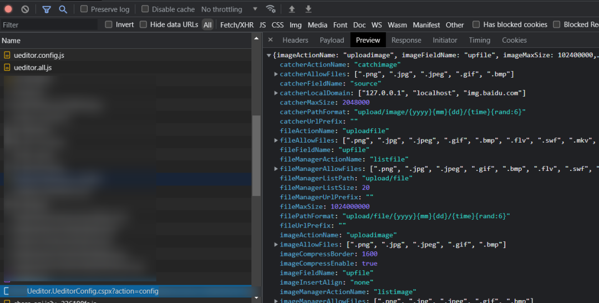Check the Disable cache option
The image size is (599, 303).
tap(145, 9)
